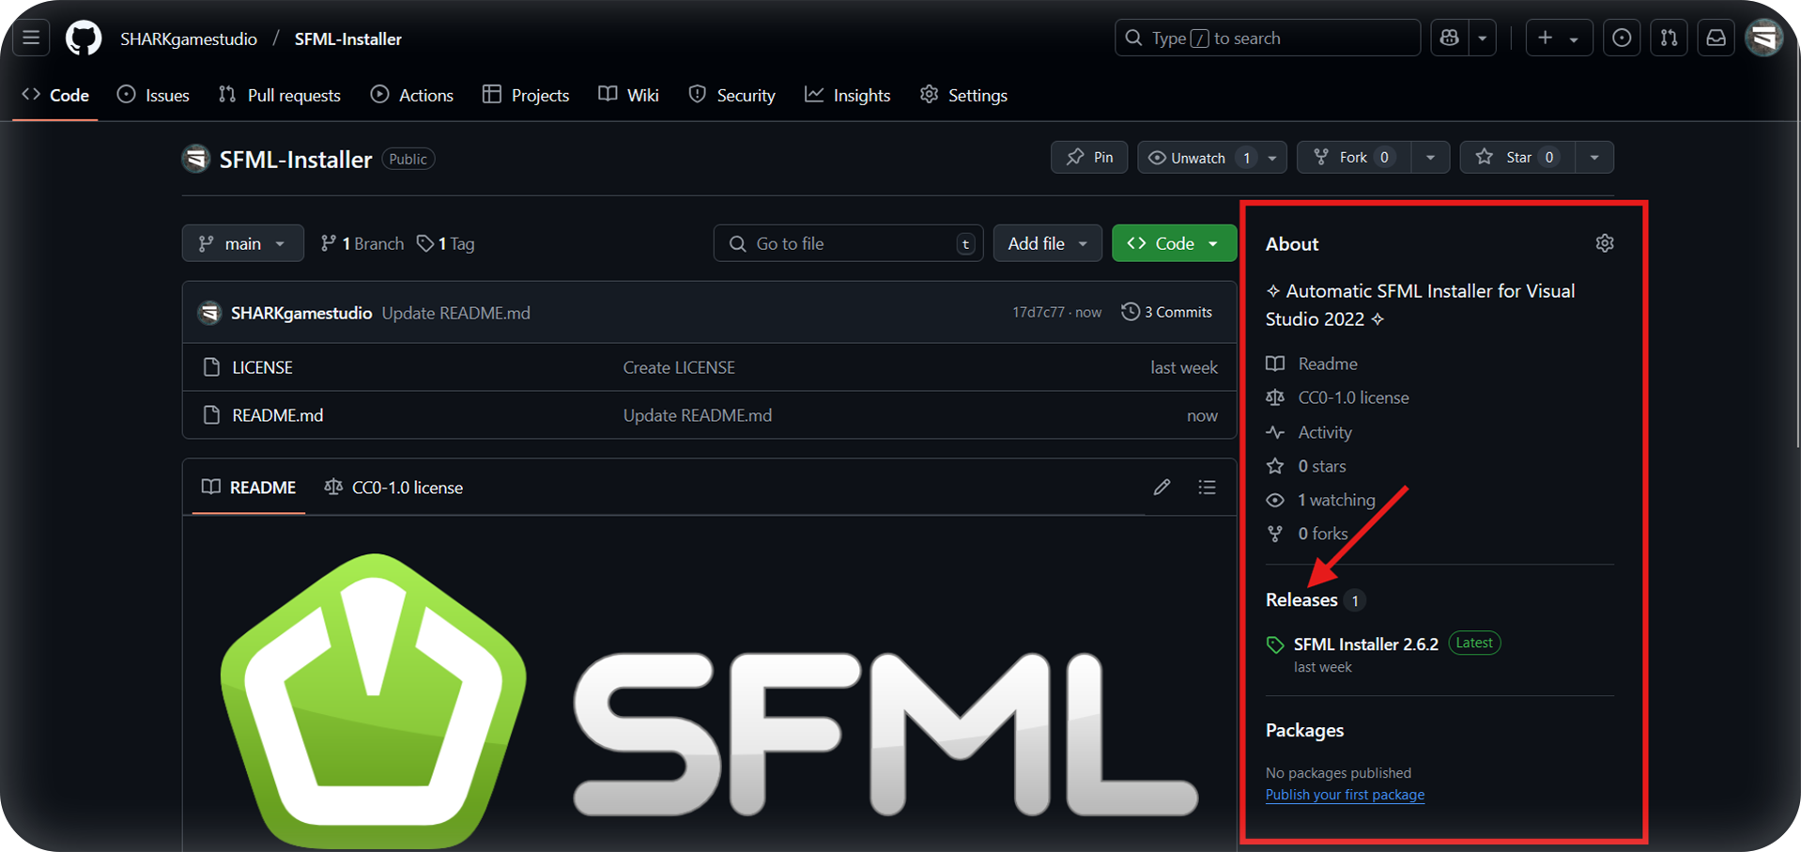Open the main branch selector

point(243,243)
